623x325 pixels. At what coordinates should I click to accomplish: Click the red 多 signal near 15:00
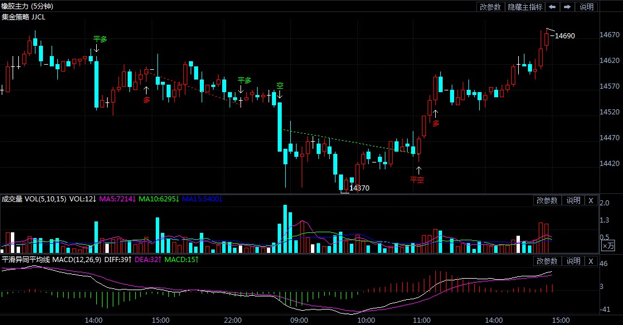pos(147,100)
